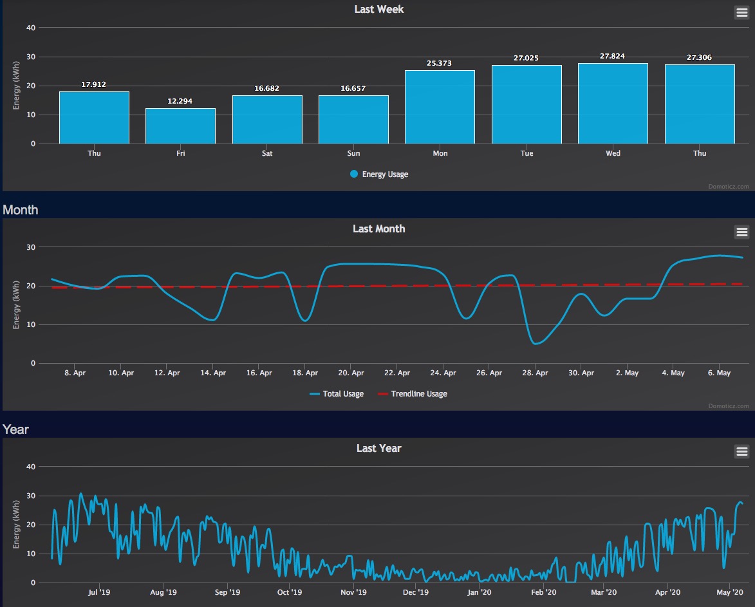Click the 8. Apr axis label
Viewport: 755px width, 607px height.
pos(75,373)
